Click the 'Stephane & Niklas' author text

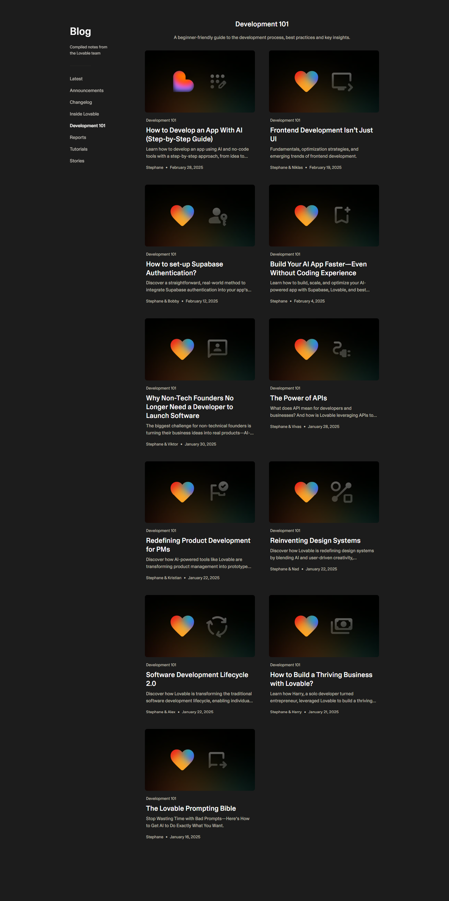(287, 168)
